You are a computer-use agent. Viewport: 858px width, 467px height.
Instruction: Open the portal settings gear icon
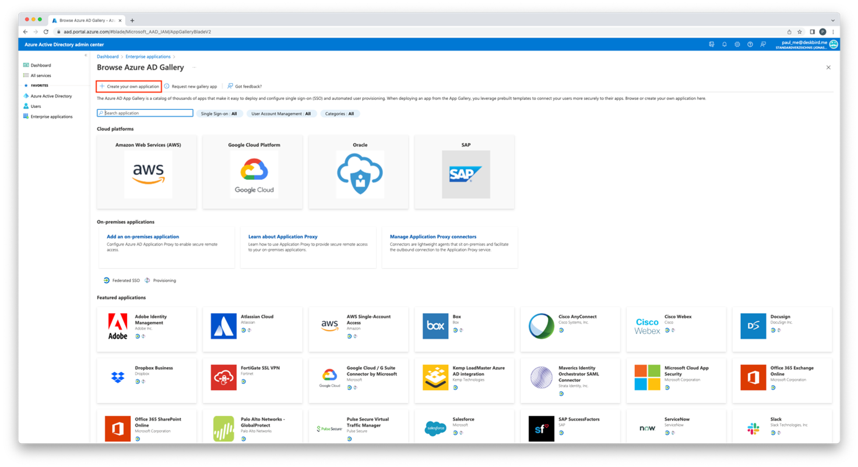[x=737, y=44]
